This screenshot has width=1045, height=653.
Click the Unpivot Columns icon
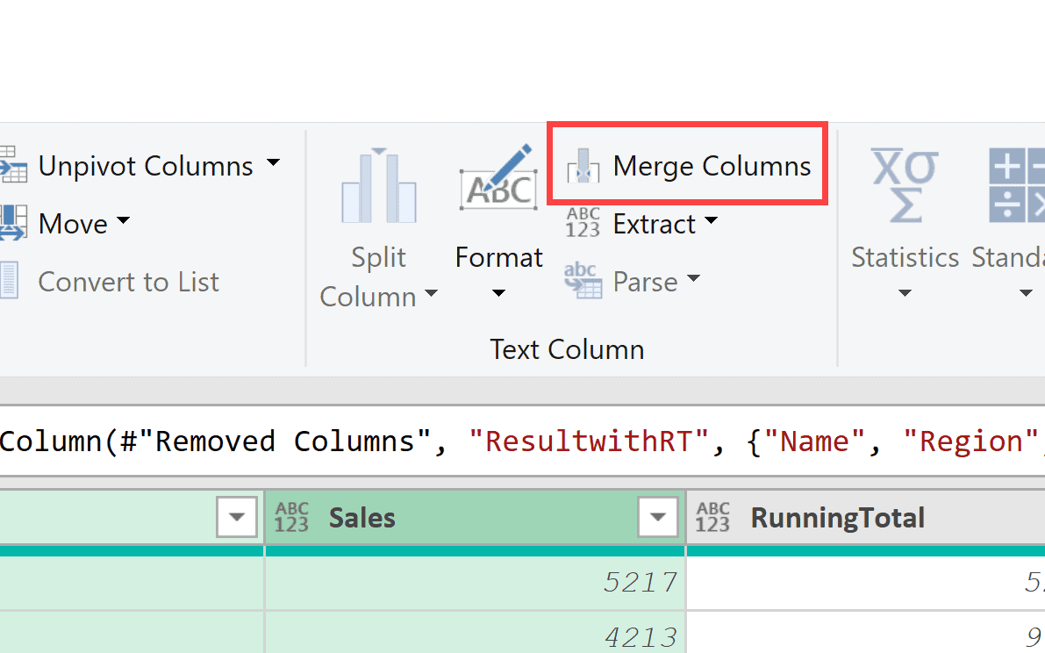pos(12,165)
